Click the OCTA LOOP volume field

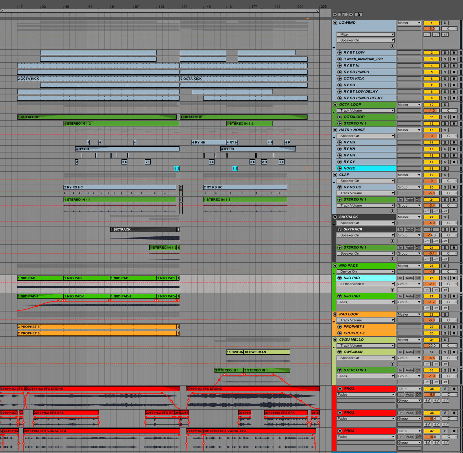[x=431, y=111]
